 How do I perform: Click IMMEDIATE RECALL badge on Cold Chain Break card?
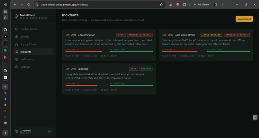click(237, 35)
